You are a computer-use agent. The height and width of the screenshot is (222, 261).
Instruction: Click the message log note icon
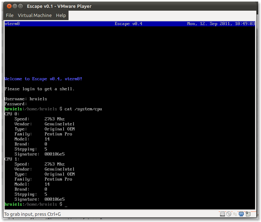pos(248,214)
